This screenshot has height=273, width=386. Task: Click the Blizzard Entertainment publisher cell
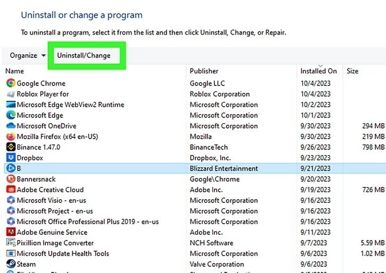point(224,168)
